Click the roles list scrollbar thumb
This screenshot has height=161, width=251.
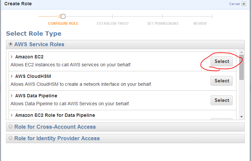click(242, 67)
